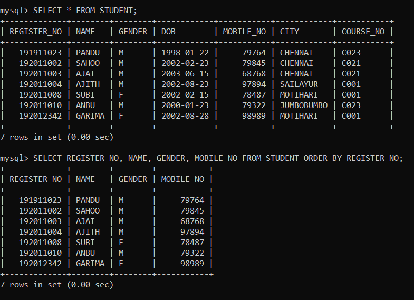Click register number 192011010 in the seven-column table

coord(40,105)
